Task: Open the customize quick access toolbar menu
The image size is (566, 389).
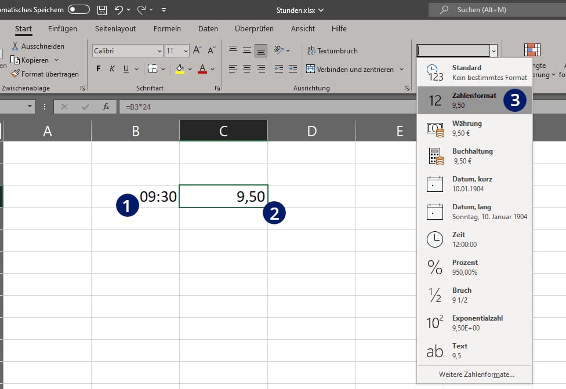Action: click(x=164, y=10)
